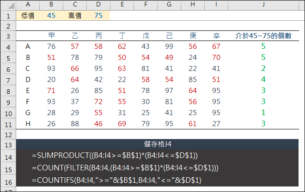
Task: Select column A header
Action: (x=28, y=5)
